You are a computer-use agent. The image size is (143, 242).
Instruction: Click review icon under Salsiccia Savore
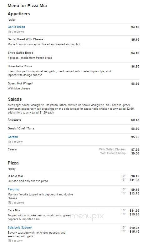pos(9,241)
